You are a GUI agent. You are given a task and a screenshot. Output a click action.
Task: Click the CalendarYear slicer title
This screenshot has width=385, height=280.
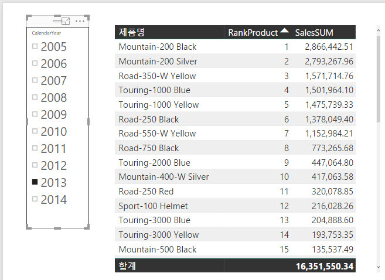point(46,33)
